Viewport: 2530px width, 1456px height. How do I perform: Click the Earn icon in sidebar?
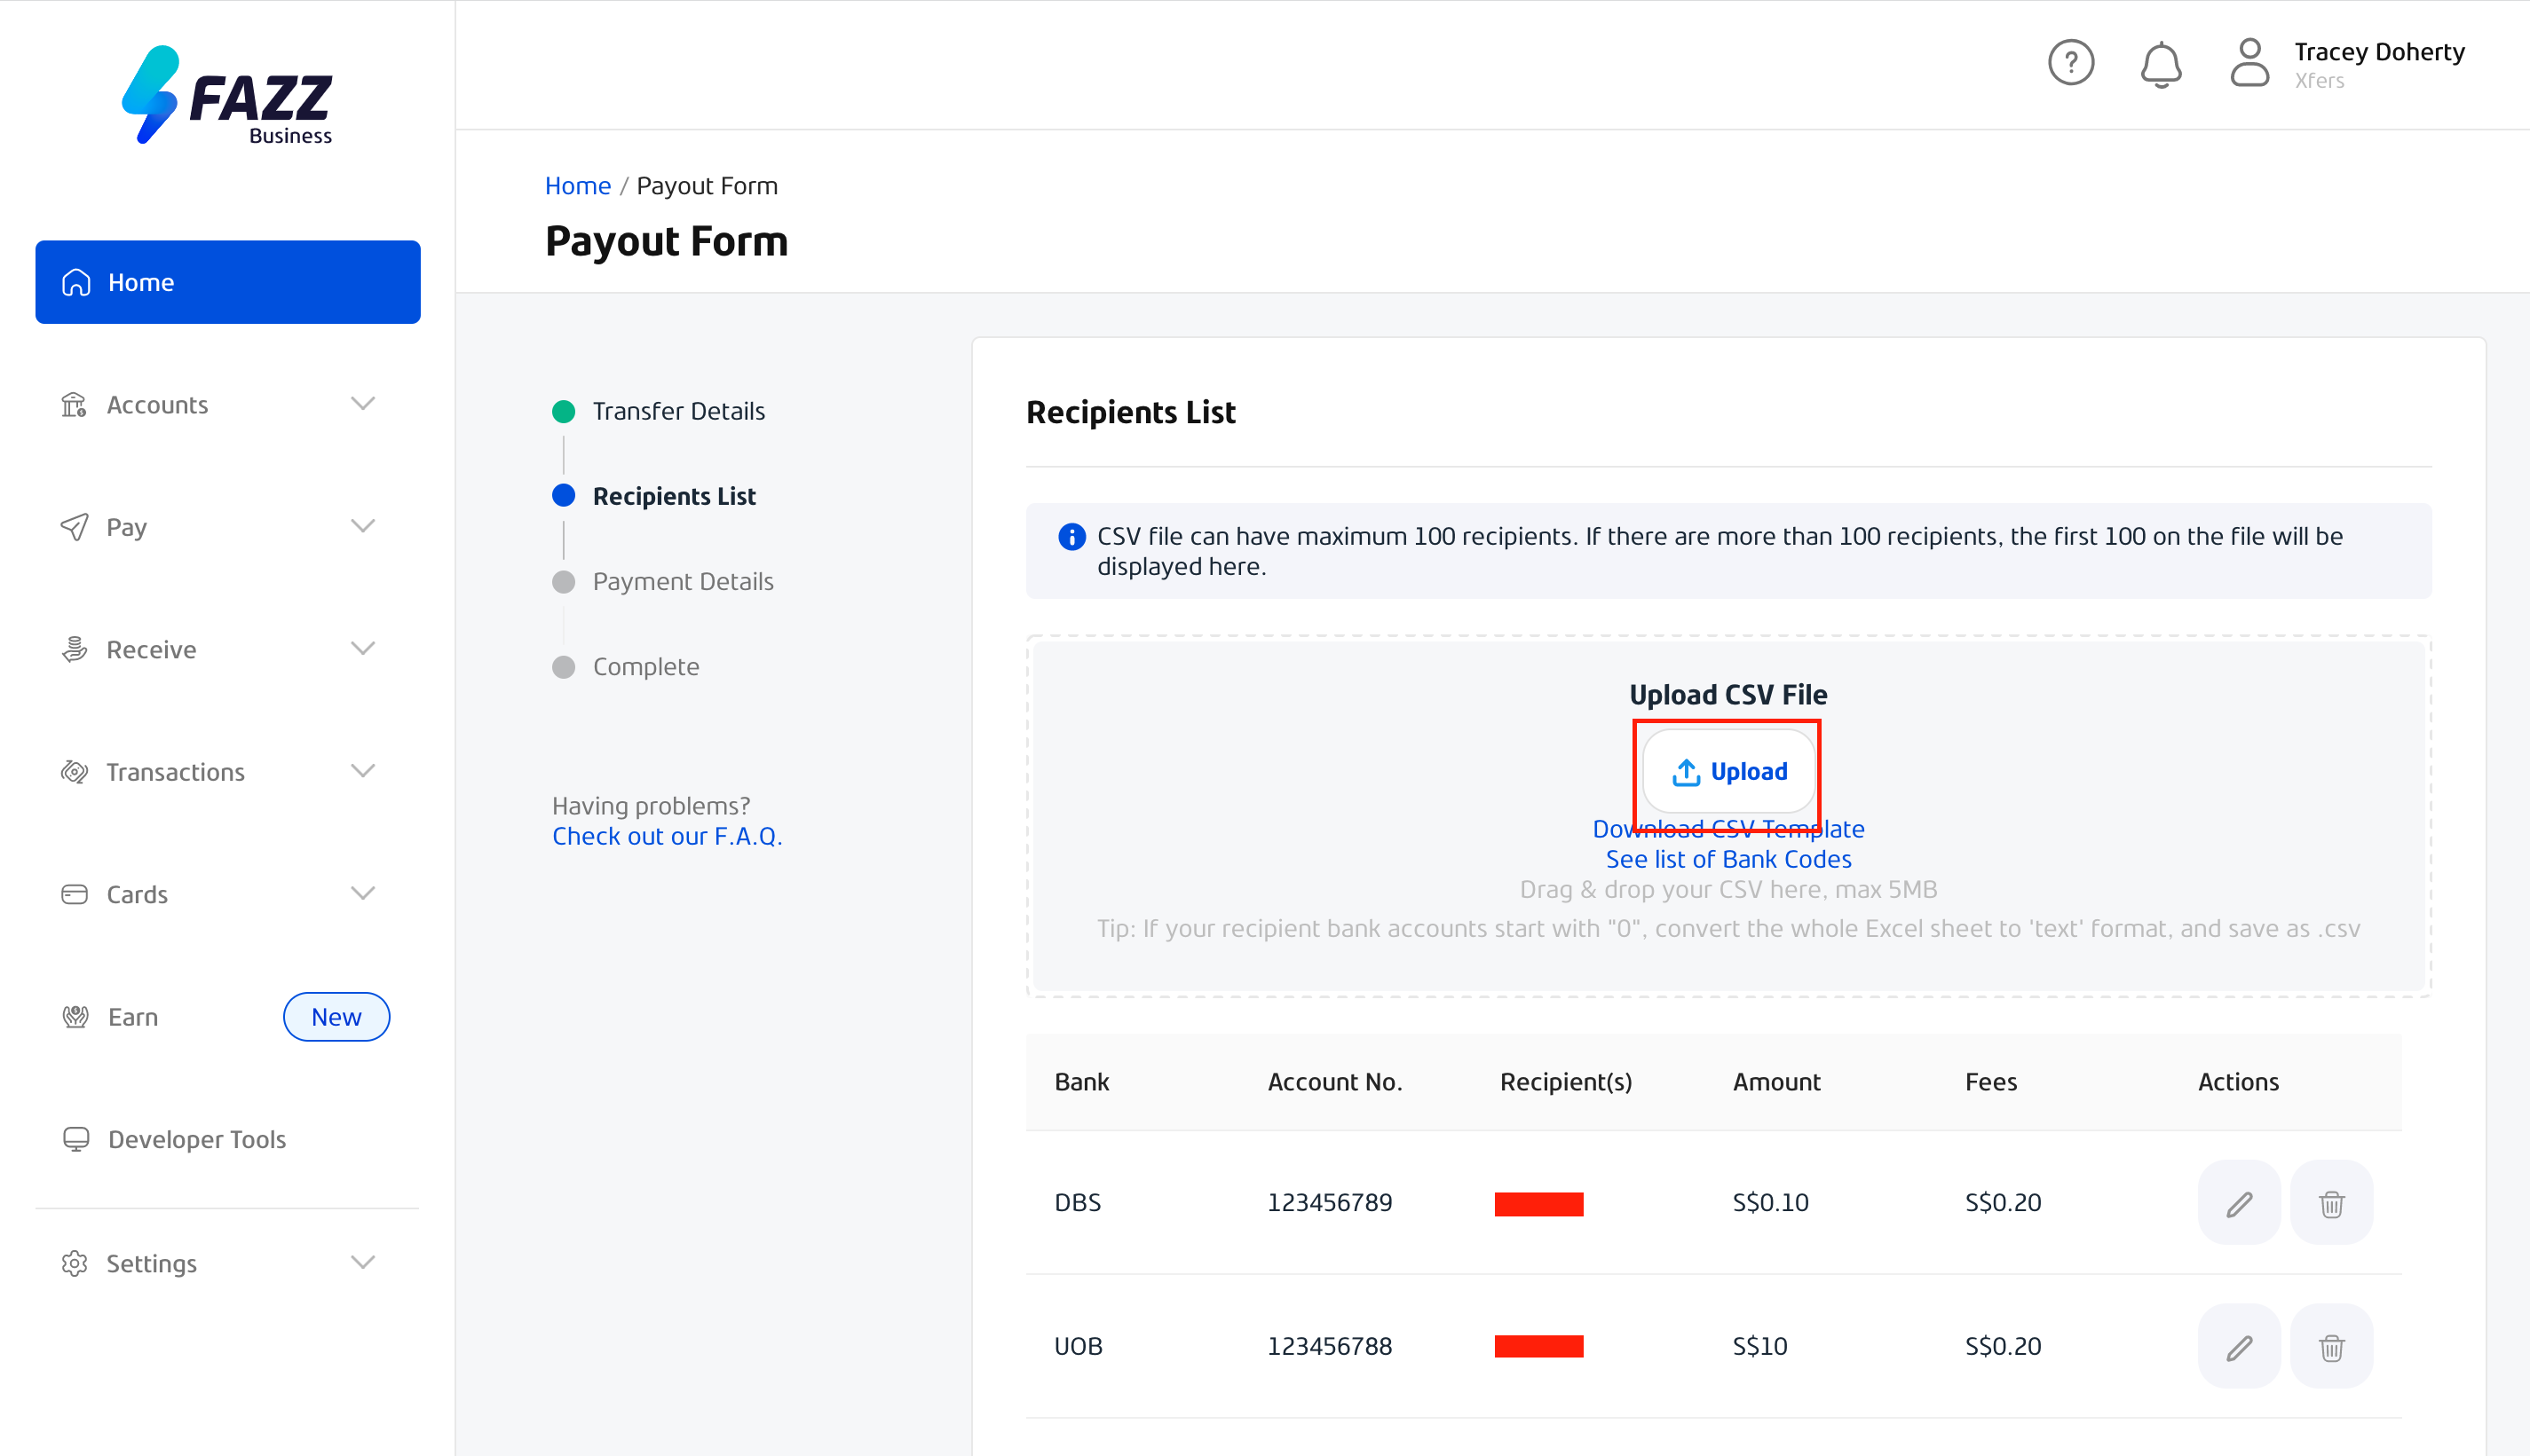coord(75,1017)
